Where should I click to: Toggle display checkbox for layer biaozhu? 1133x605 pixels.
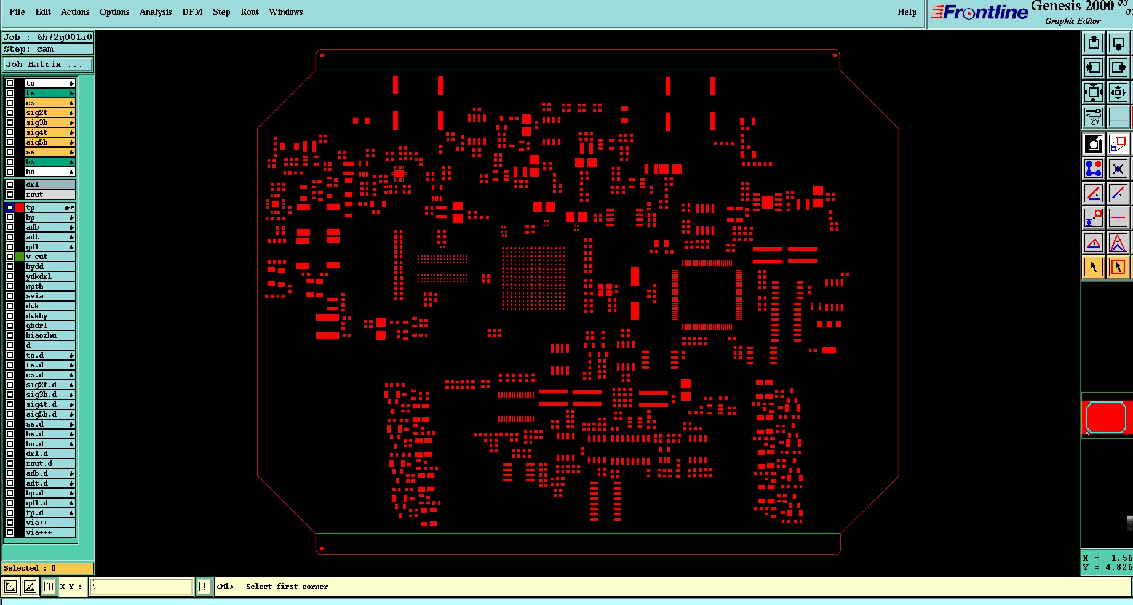coord(10,335)
